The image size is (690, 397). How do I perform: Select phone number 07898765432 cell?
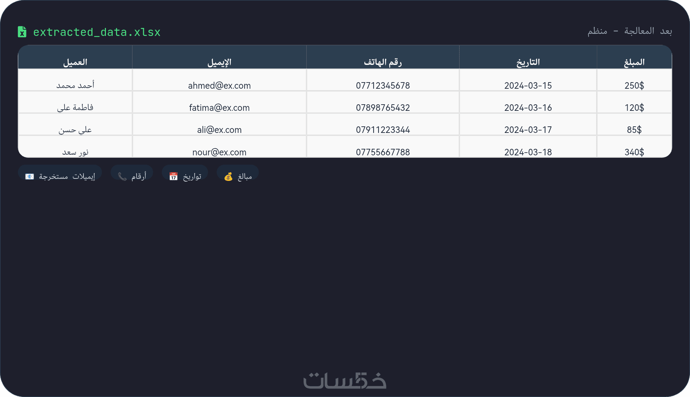click(383, 107)
